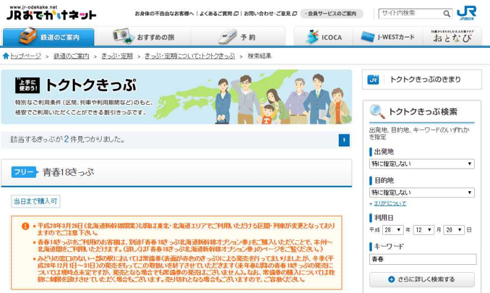Open the おとなび tab
This screenshot has height=293, width=490.
click(452, 37)
